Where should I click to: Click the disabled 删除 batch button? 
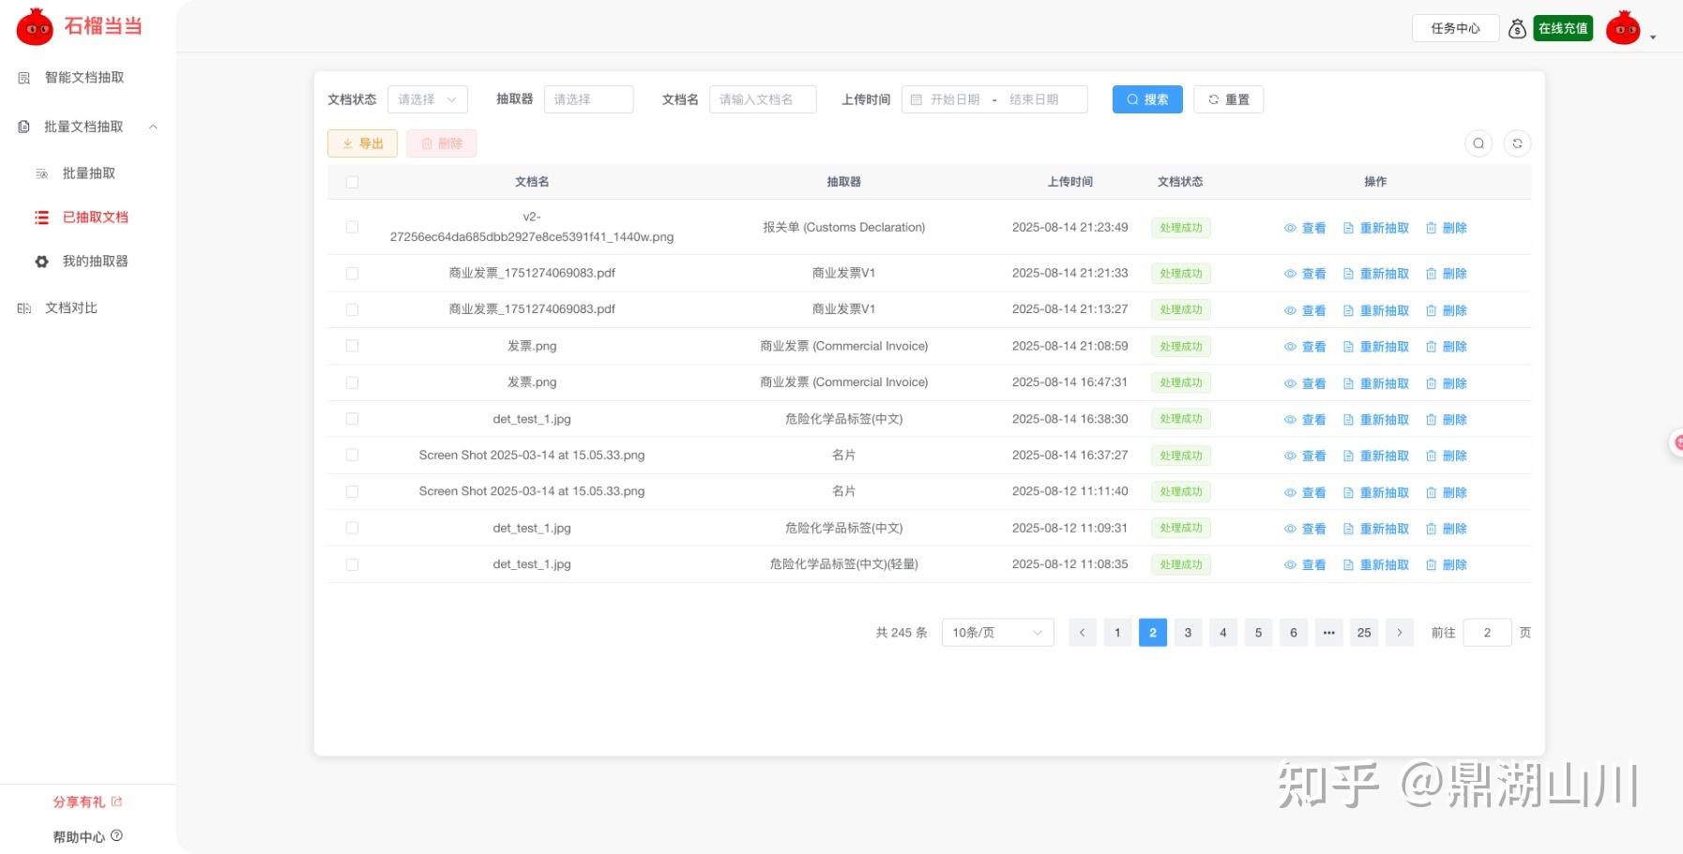(x=442, y=143)
